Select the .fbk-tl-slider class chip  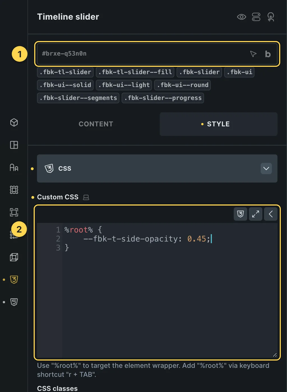tap(65, 72)
